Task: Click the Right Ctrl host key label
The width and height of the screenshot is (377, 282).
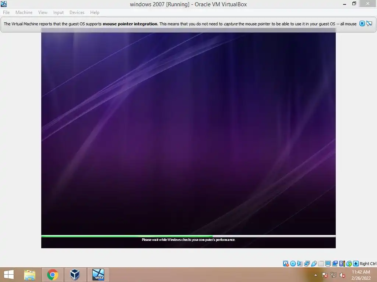Action: tap(368, 264)
